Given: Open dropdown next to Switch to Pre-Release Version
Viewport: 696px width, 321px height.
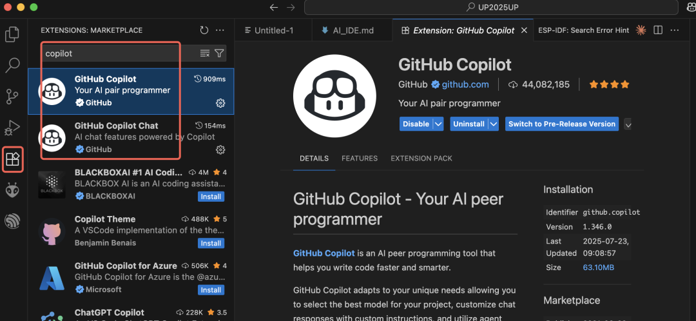Looking at the screenshot, I should pos(628,124).
